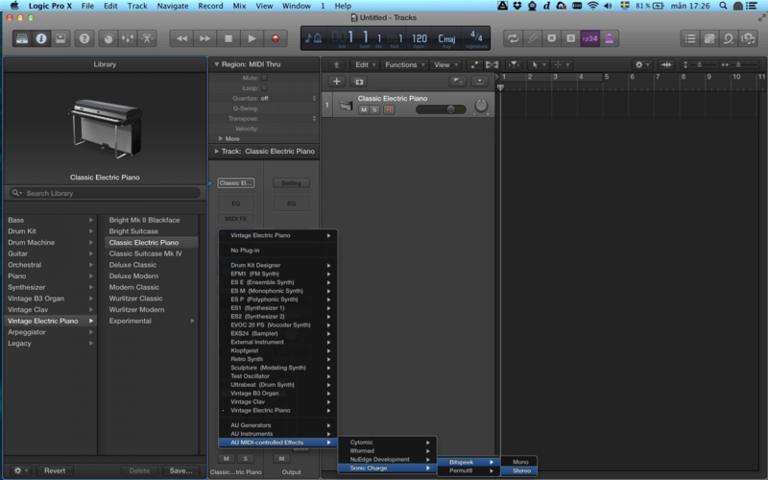Image resolution: width=768 pixels, height=480 pixels.
Task: Adjust the track volume slider
Action: click(441, 109)
